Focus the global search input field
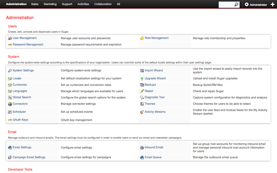This screenshot has width=277, height=173. (226, 5)
